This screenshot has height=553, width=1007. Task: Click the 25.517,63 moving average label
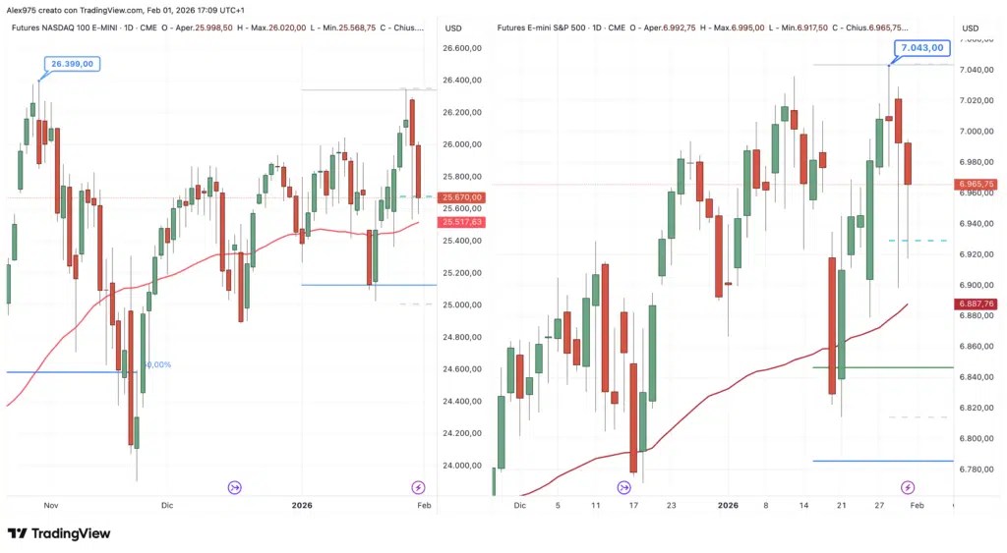(x=461, y=222)
